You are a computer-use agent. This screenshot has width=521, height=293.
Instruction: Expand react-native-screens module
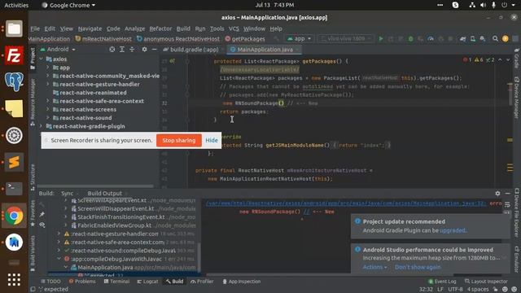point(48,110)
